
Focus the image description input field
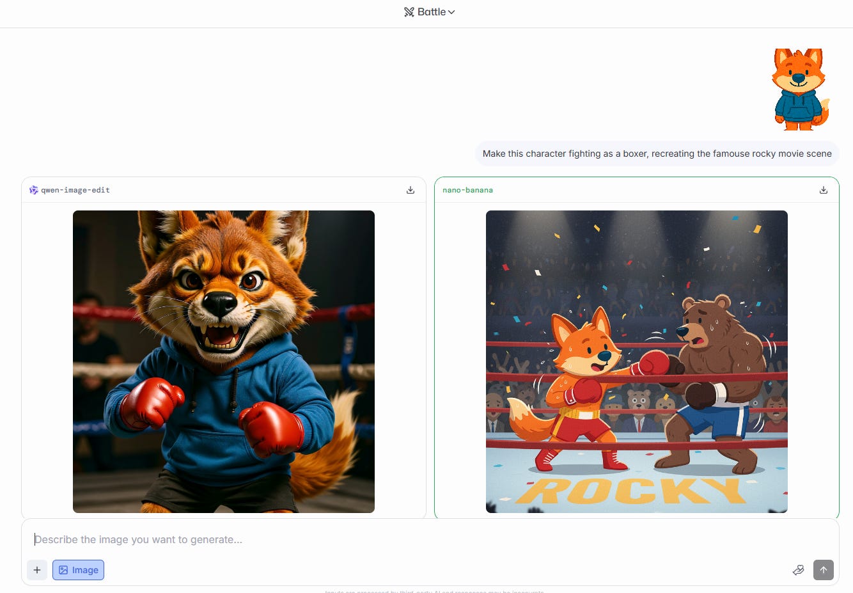430,539
